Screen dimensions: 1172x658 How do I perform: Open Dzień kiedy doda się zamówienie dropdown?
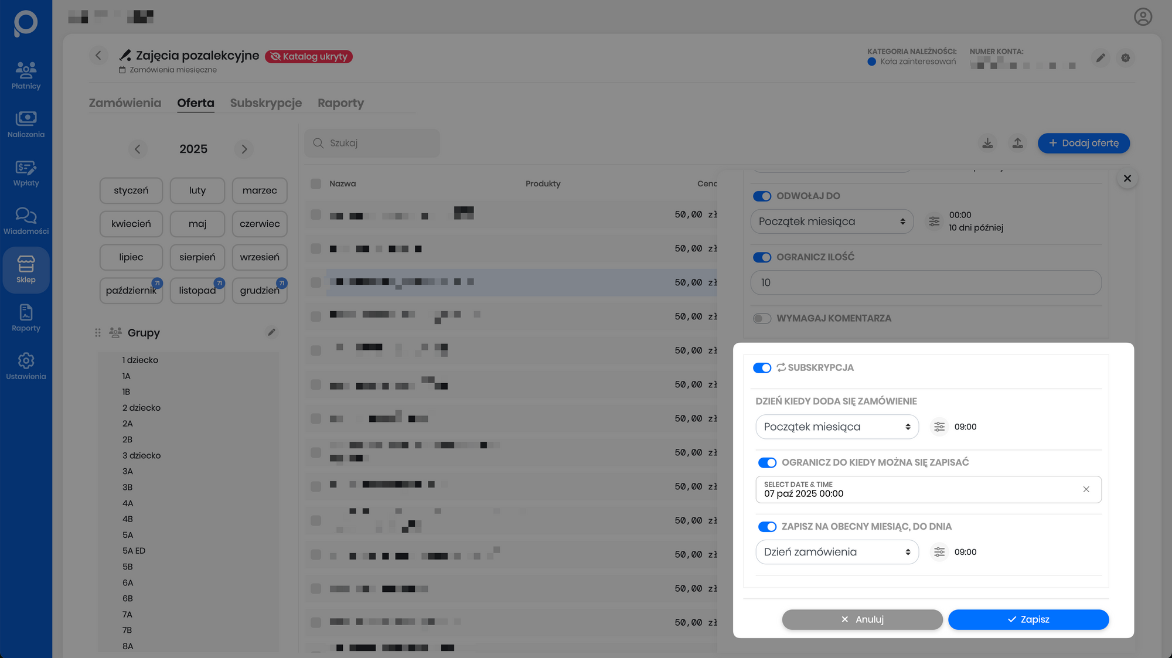click(837, 427)
